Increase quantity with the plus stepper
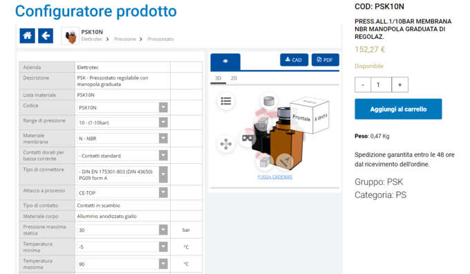Image resolution: width=470 pixels, height=274 pixels. coord(400,85)
